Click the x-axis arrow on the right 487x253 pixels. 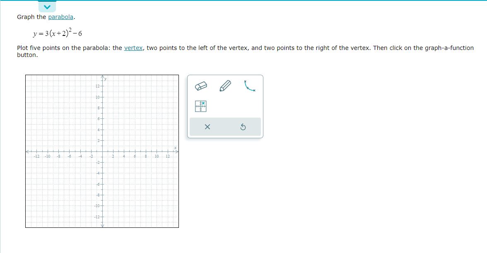click(x=176, y=152)
